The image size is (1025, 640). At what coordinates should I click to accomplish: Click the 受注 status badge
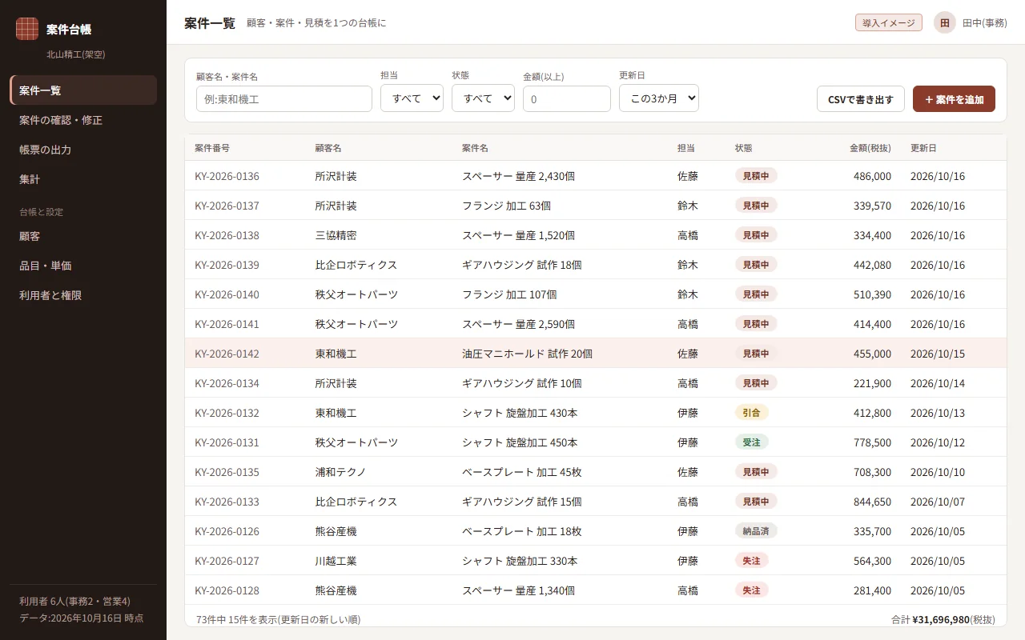(752, 442)
